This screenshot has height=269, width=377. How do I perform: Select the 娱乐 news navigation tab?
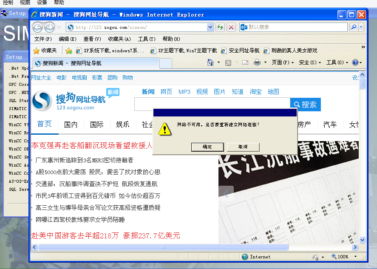tap(123, 125)
